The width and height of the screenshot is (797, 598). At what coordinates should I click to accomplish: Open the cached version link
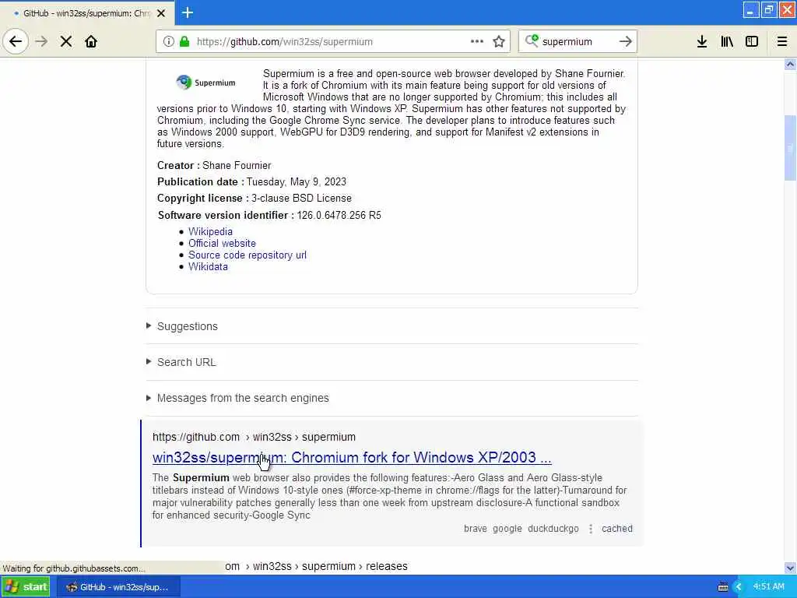(x=617, y=529)
